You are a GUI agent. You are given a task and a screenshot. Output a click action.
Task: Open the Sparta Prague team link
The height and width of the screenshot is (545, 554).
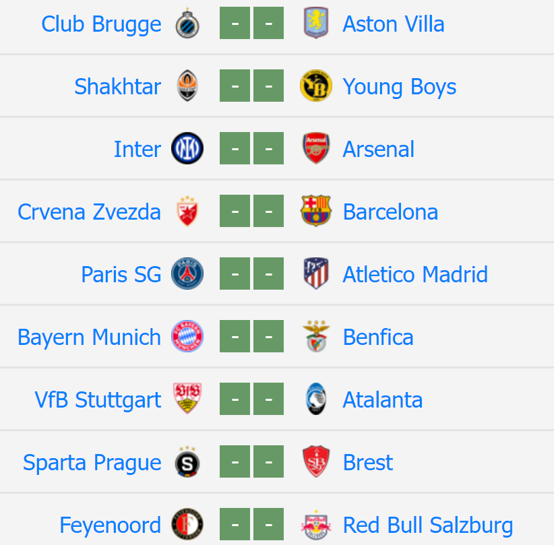[x=92, y=463]
